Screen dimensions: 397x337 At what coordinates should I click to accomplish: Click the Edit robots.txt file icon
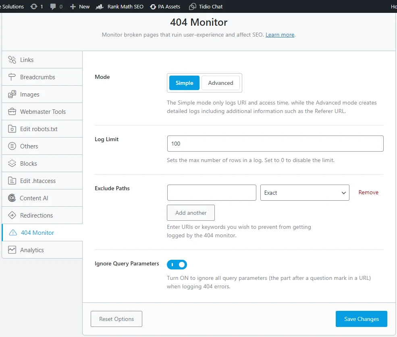pos(12,129)
